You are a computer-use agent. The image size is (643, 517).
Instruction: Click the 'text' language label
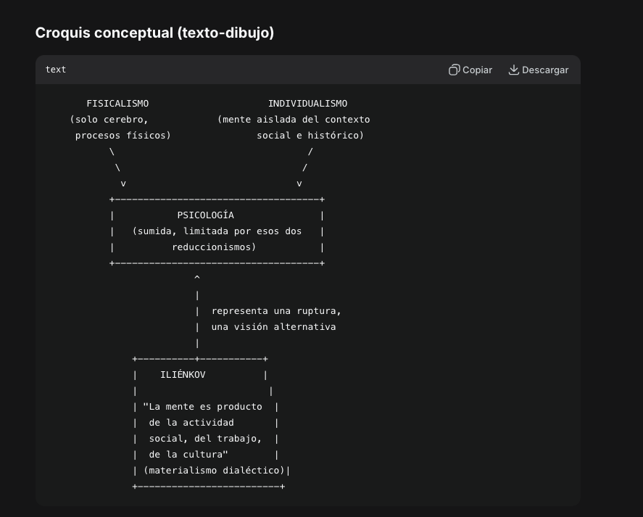click(x=56, y=70)
